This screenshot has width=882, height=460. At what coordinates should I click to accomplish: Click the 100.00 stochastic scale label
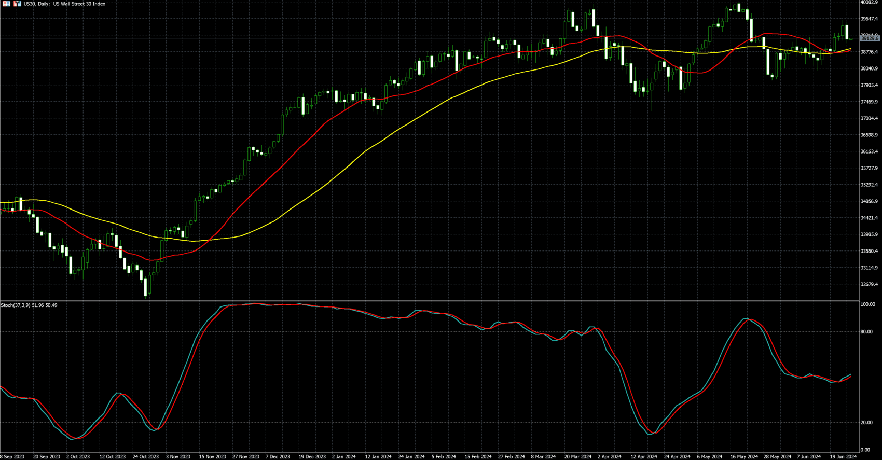pos(867,304)
